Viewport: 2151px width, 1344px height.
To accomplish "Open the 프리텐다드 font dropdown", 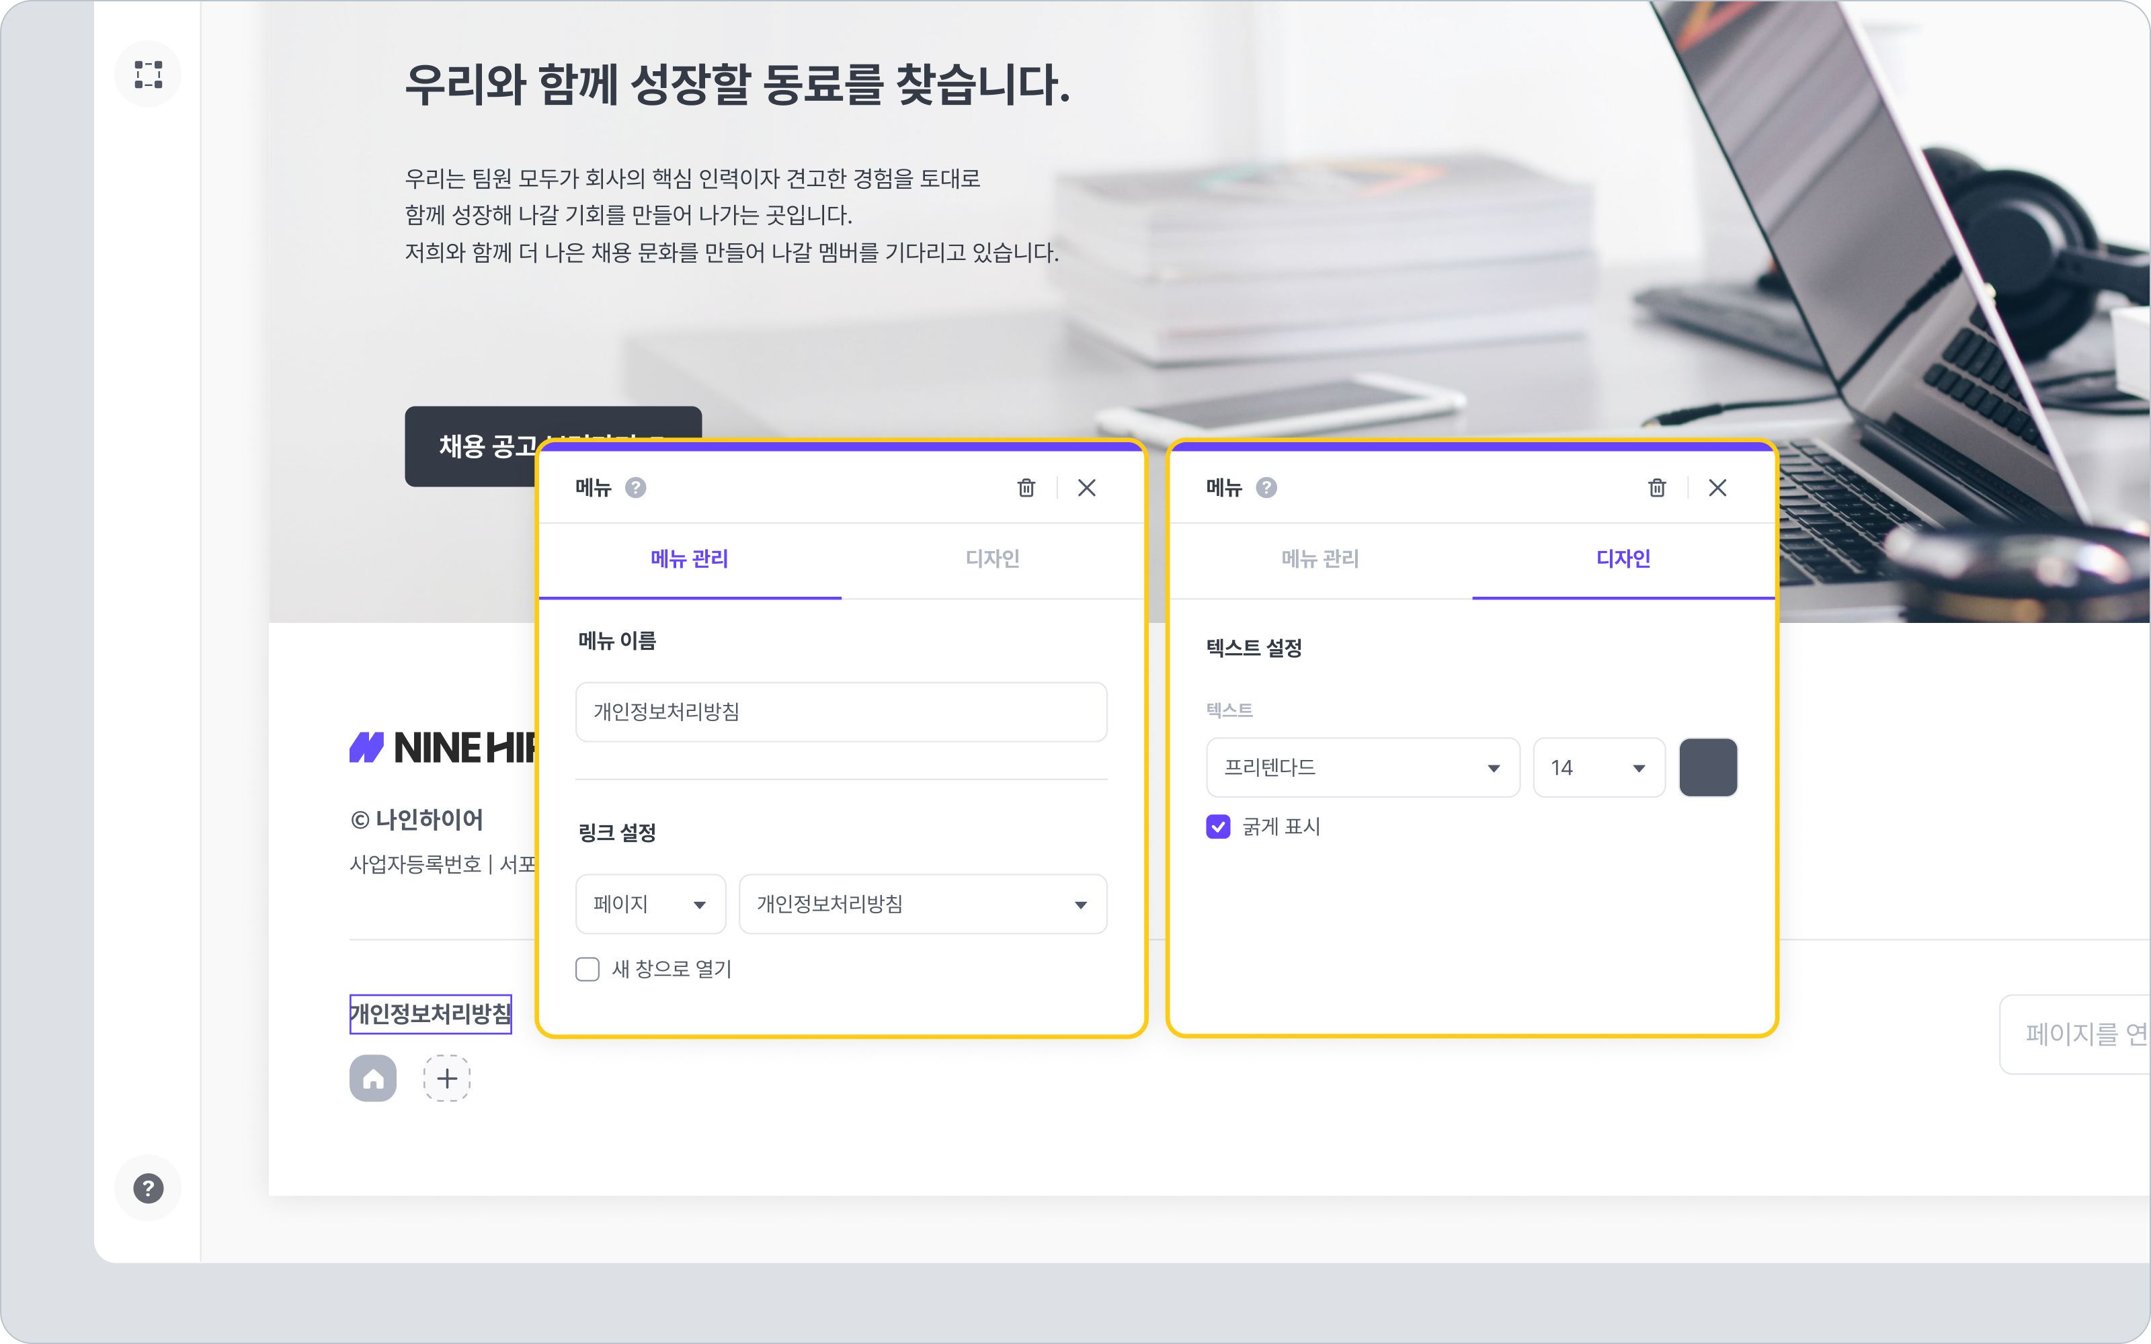I will [1362, 767].
